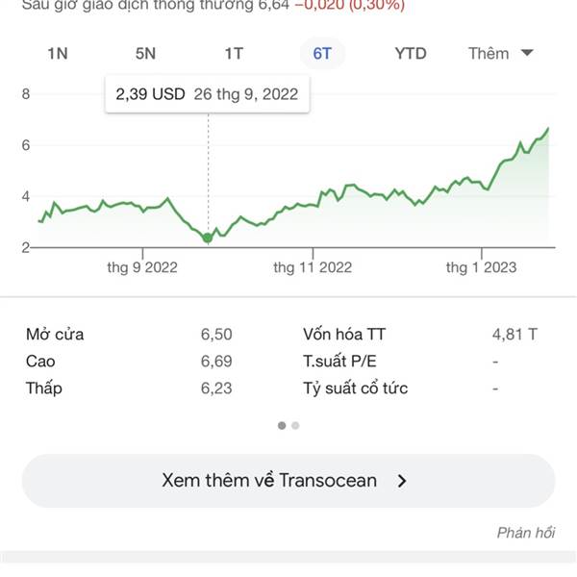Expand the Thêm dropdown arrow

527,53
